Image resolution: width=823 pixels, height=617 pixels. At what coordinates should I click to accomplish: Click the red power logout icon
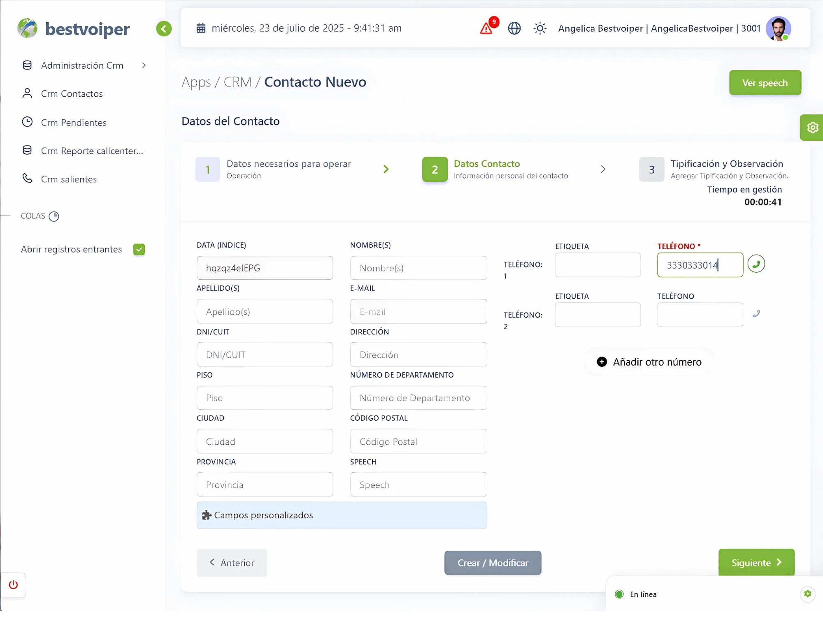pyautogui.click(x=14, y=585)
